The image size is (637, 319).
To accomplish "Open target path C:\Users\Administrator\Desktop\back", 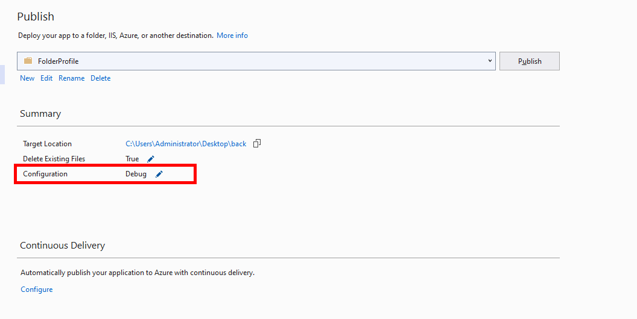I will [186, 144].
